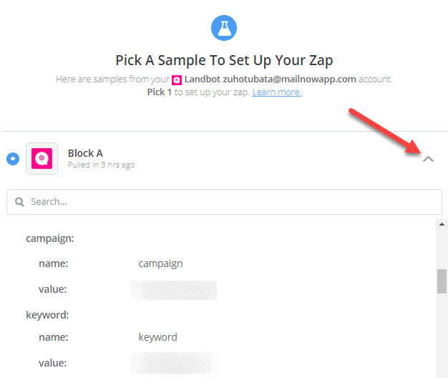Viewport: 448px width, 378px height.
Task: Click into the Search field
Action: tap(224, 202)
